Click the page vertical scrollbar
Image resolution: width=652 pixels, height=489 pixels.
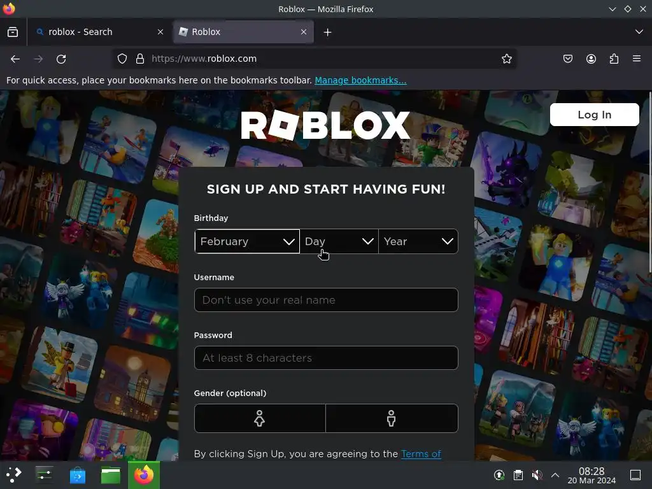650,183
